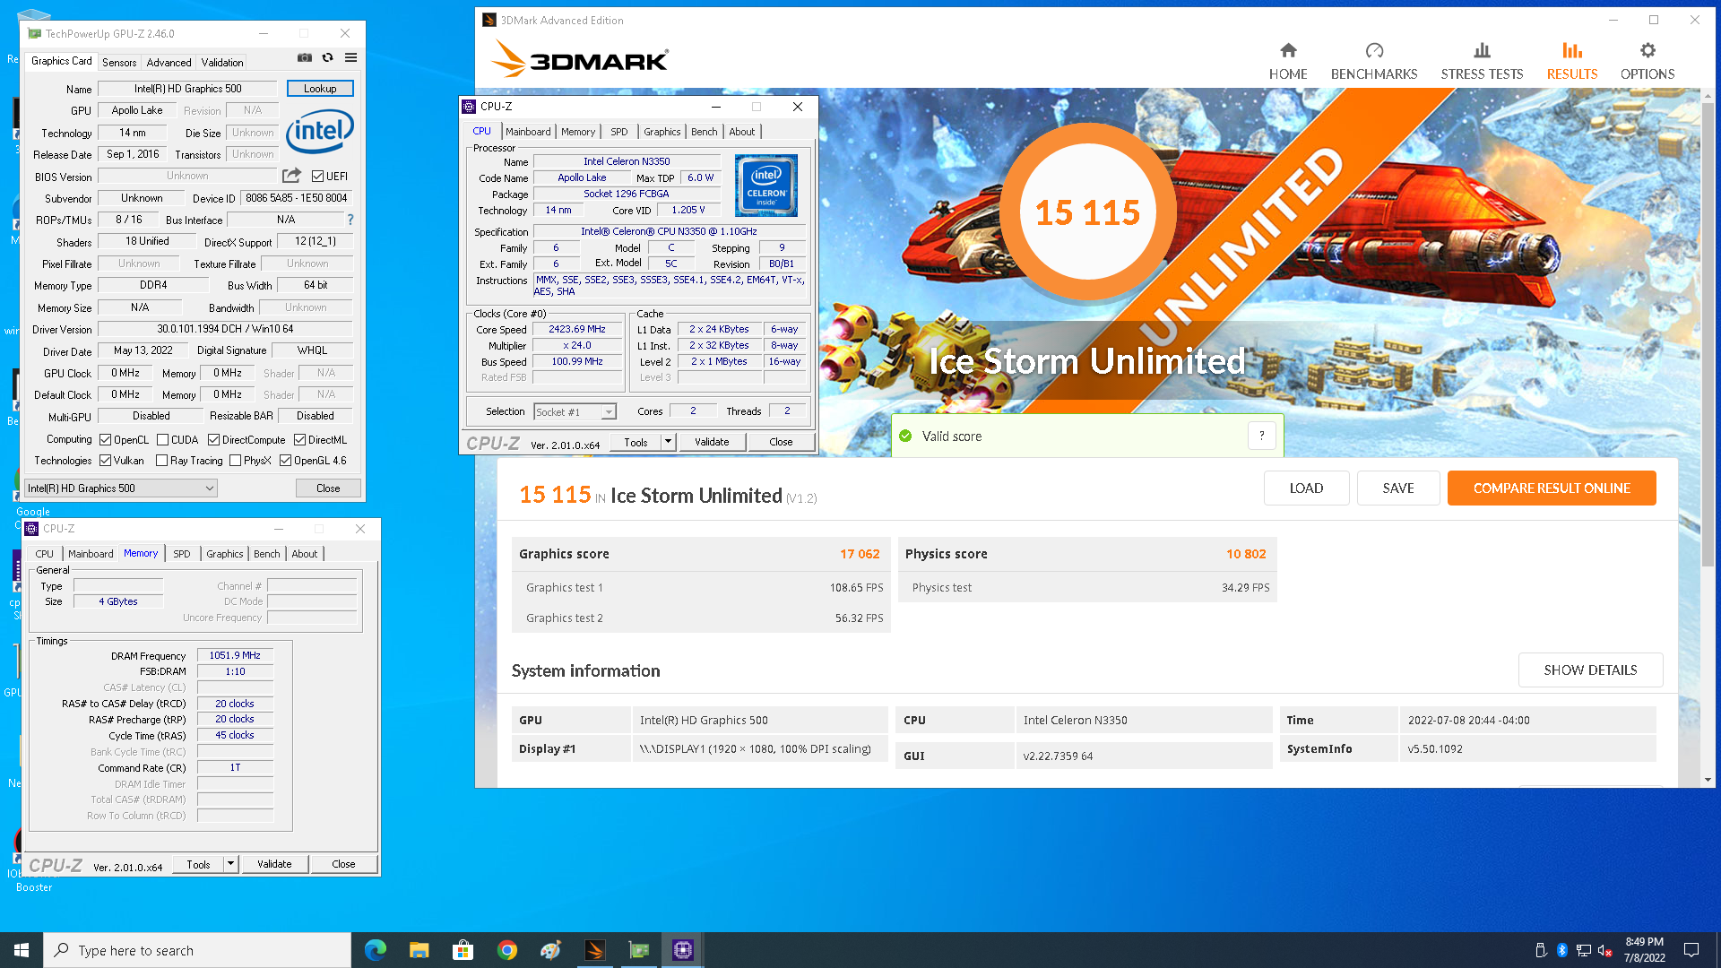Screen dimensions: 1721x968
Task: Click the DRAM Frequency value 1051.9 MHz
Action: point(235,655)
